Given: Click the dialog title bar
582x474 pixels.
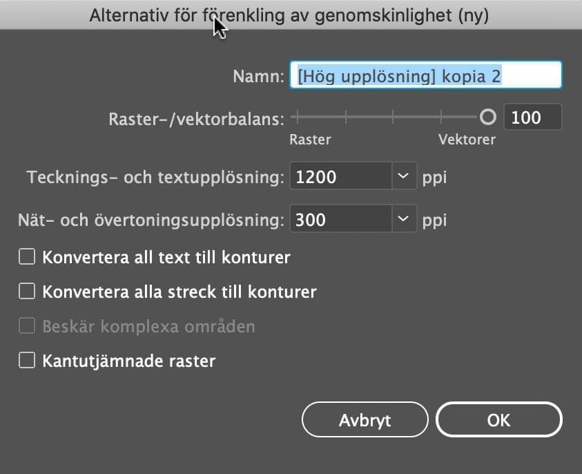Looking at the screenshot, I should tap(290, 16).
